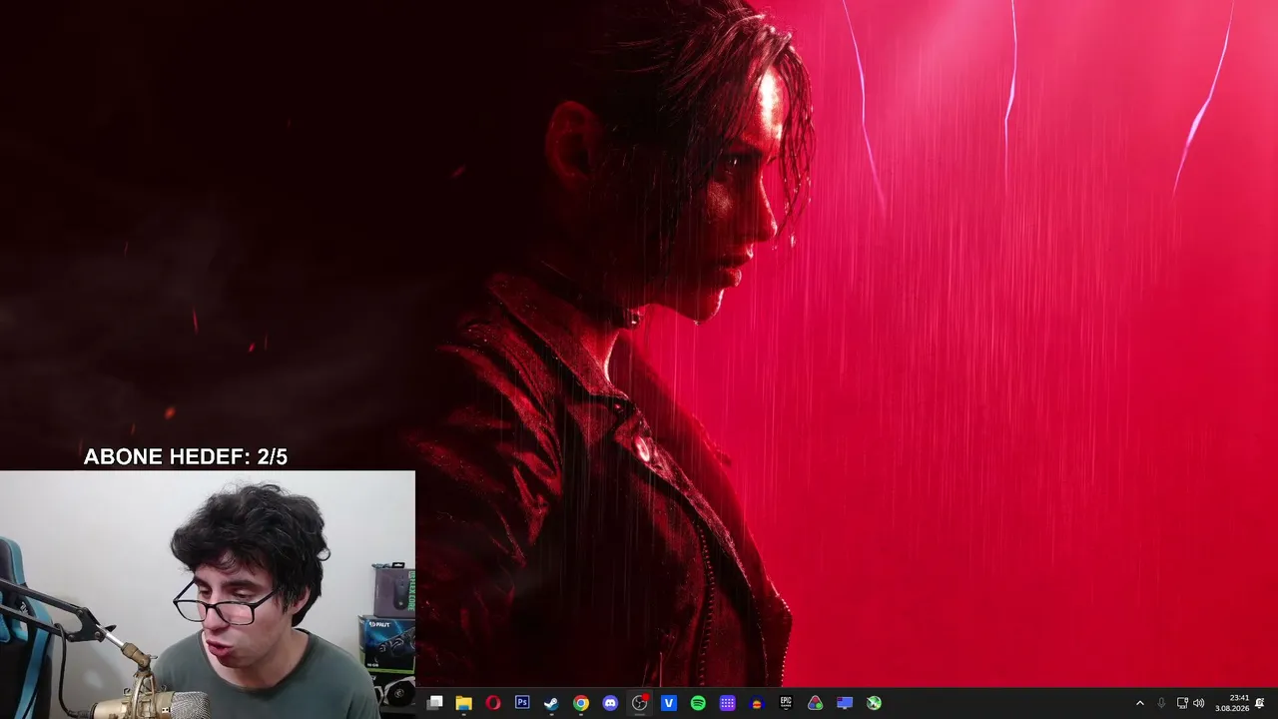Switch to Google Chrome
This screenshot has width=1278, height=719.
581,703
